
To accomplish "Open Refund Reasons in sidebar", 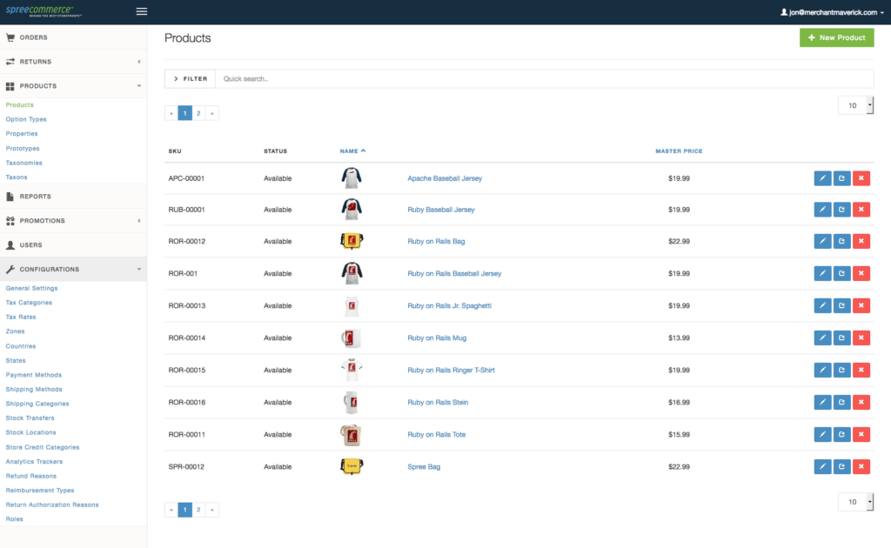I will pyautogui.click(x=31, y=476).
